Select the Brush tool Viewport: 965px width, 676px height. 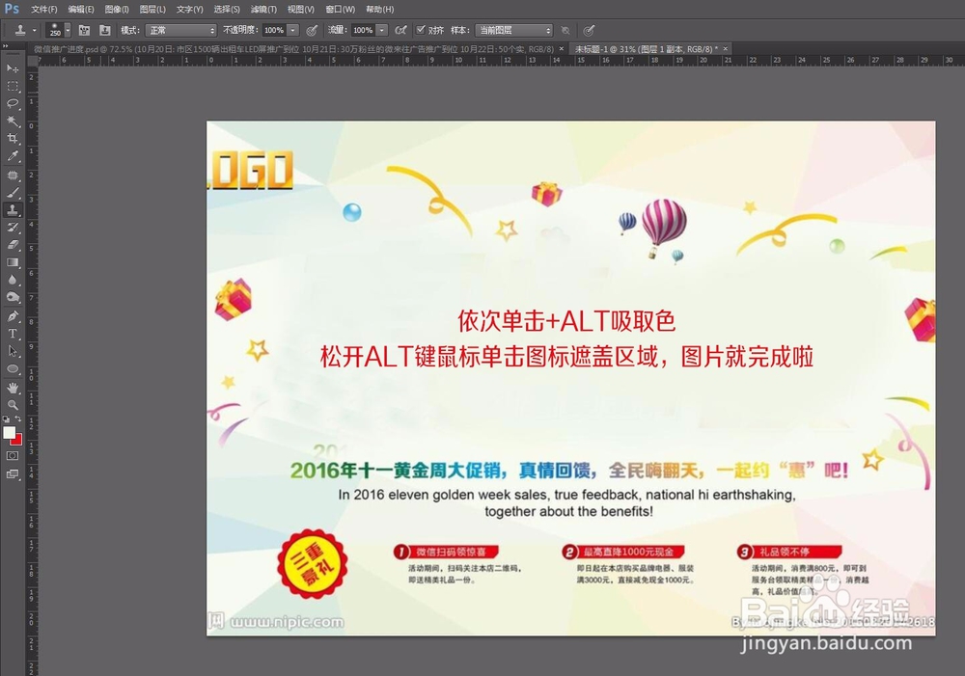click(x=13, y=193)
